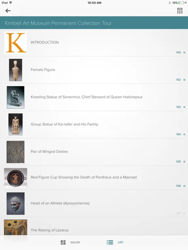The height and width of the screenshot is (250, 188).
Task: Tap the SALON tab label
Action: pos(75,242)
